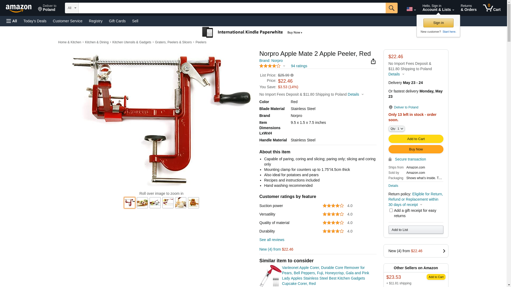Click the orange search magnifier button
The image size is (511, 287).
pos(391,8)
